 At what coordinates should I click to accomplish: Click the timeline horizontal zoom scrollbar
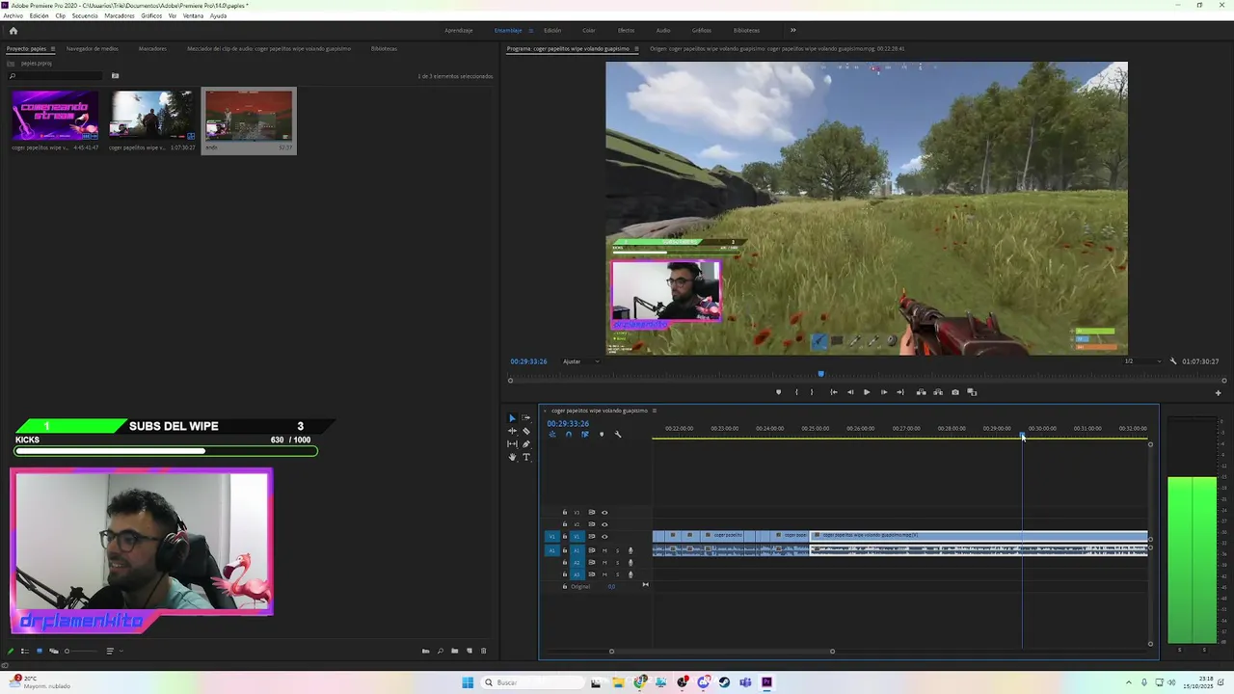pyautogui.click(x=721, y=651)
